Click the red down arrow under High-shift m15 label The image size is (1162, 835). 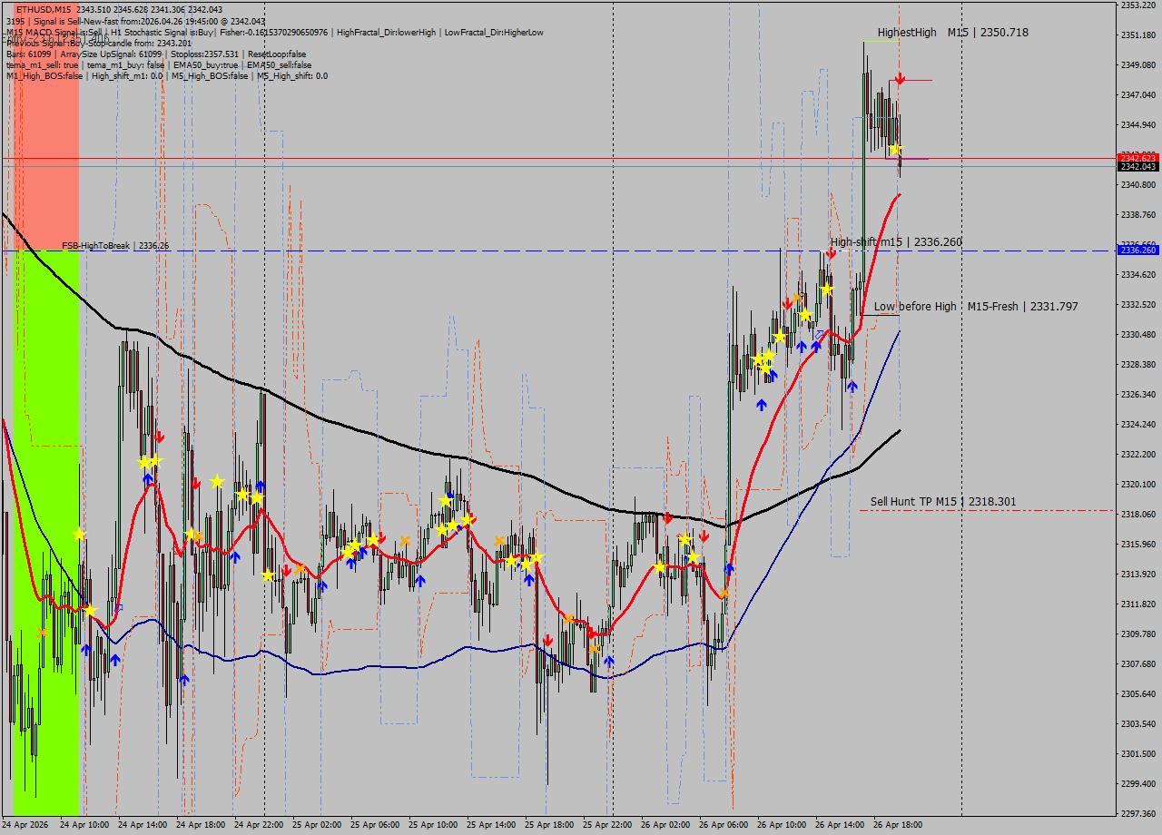tap(831, 255)
